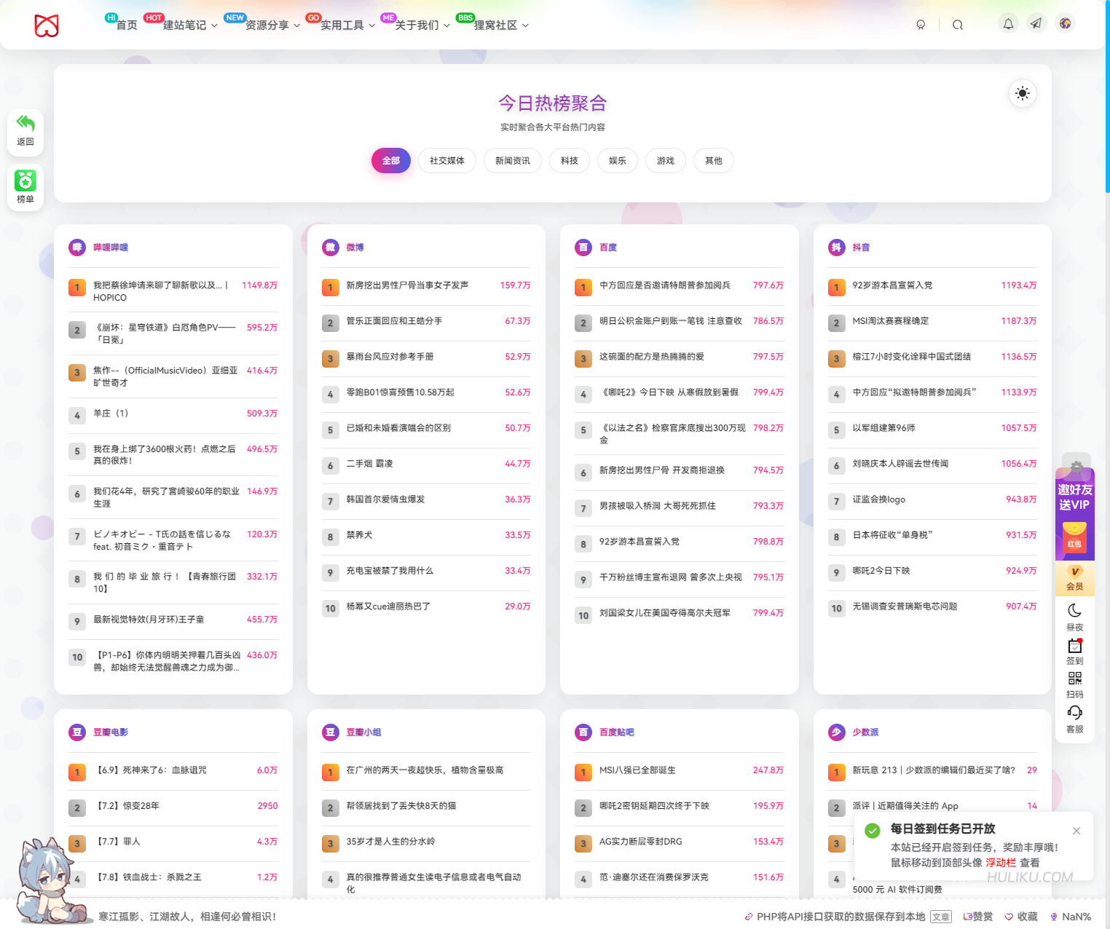This screenshot has height=929, width=1110.
Task: Select the 社交媒体 filter pill
Action: (x=446, y=161)
